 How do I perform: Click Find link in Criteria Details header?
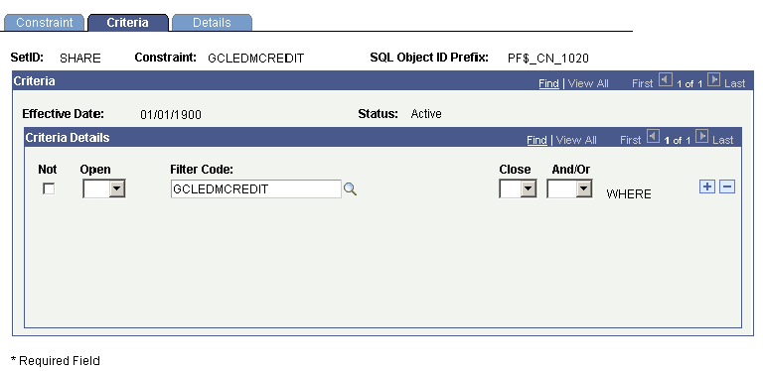click(536, 140)
